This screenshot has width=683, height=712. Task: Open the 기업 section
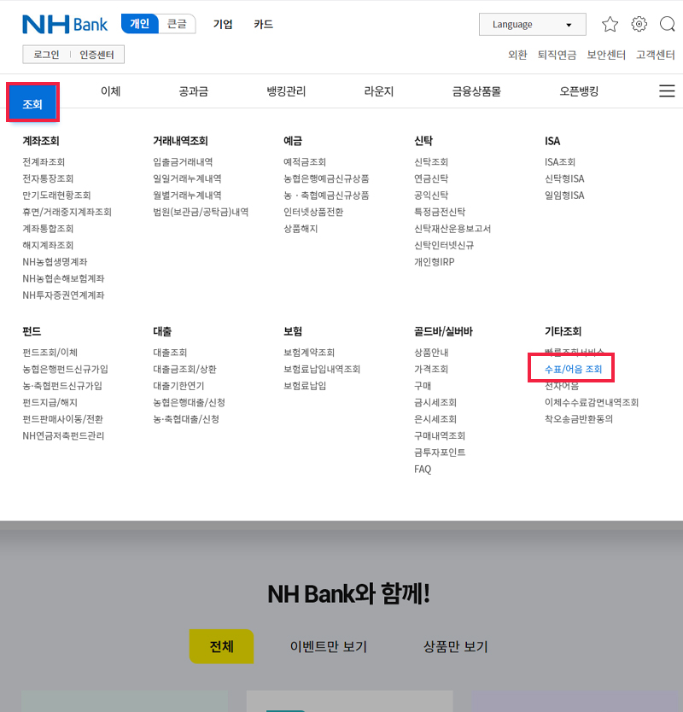pos(223,24)
